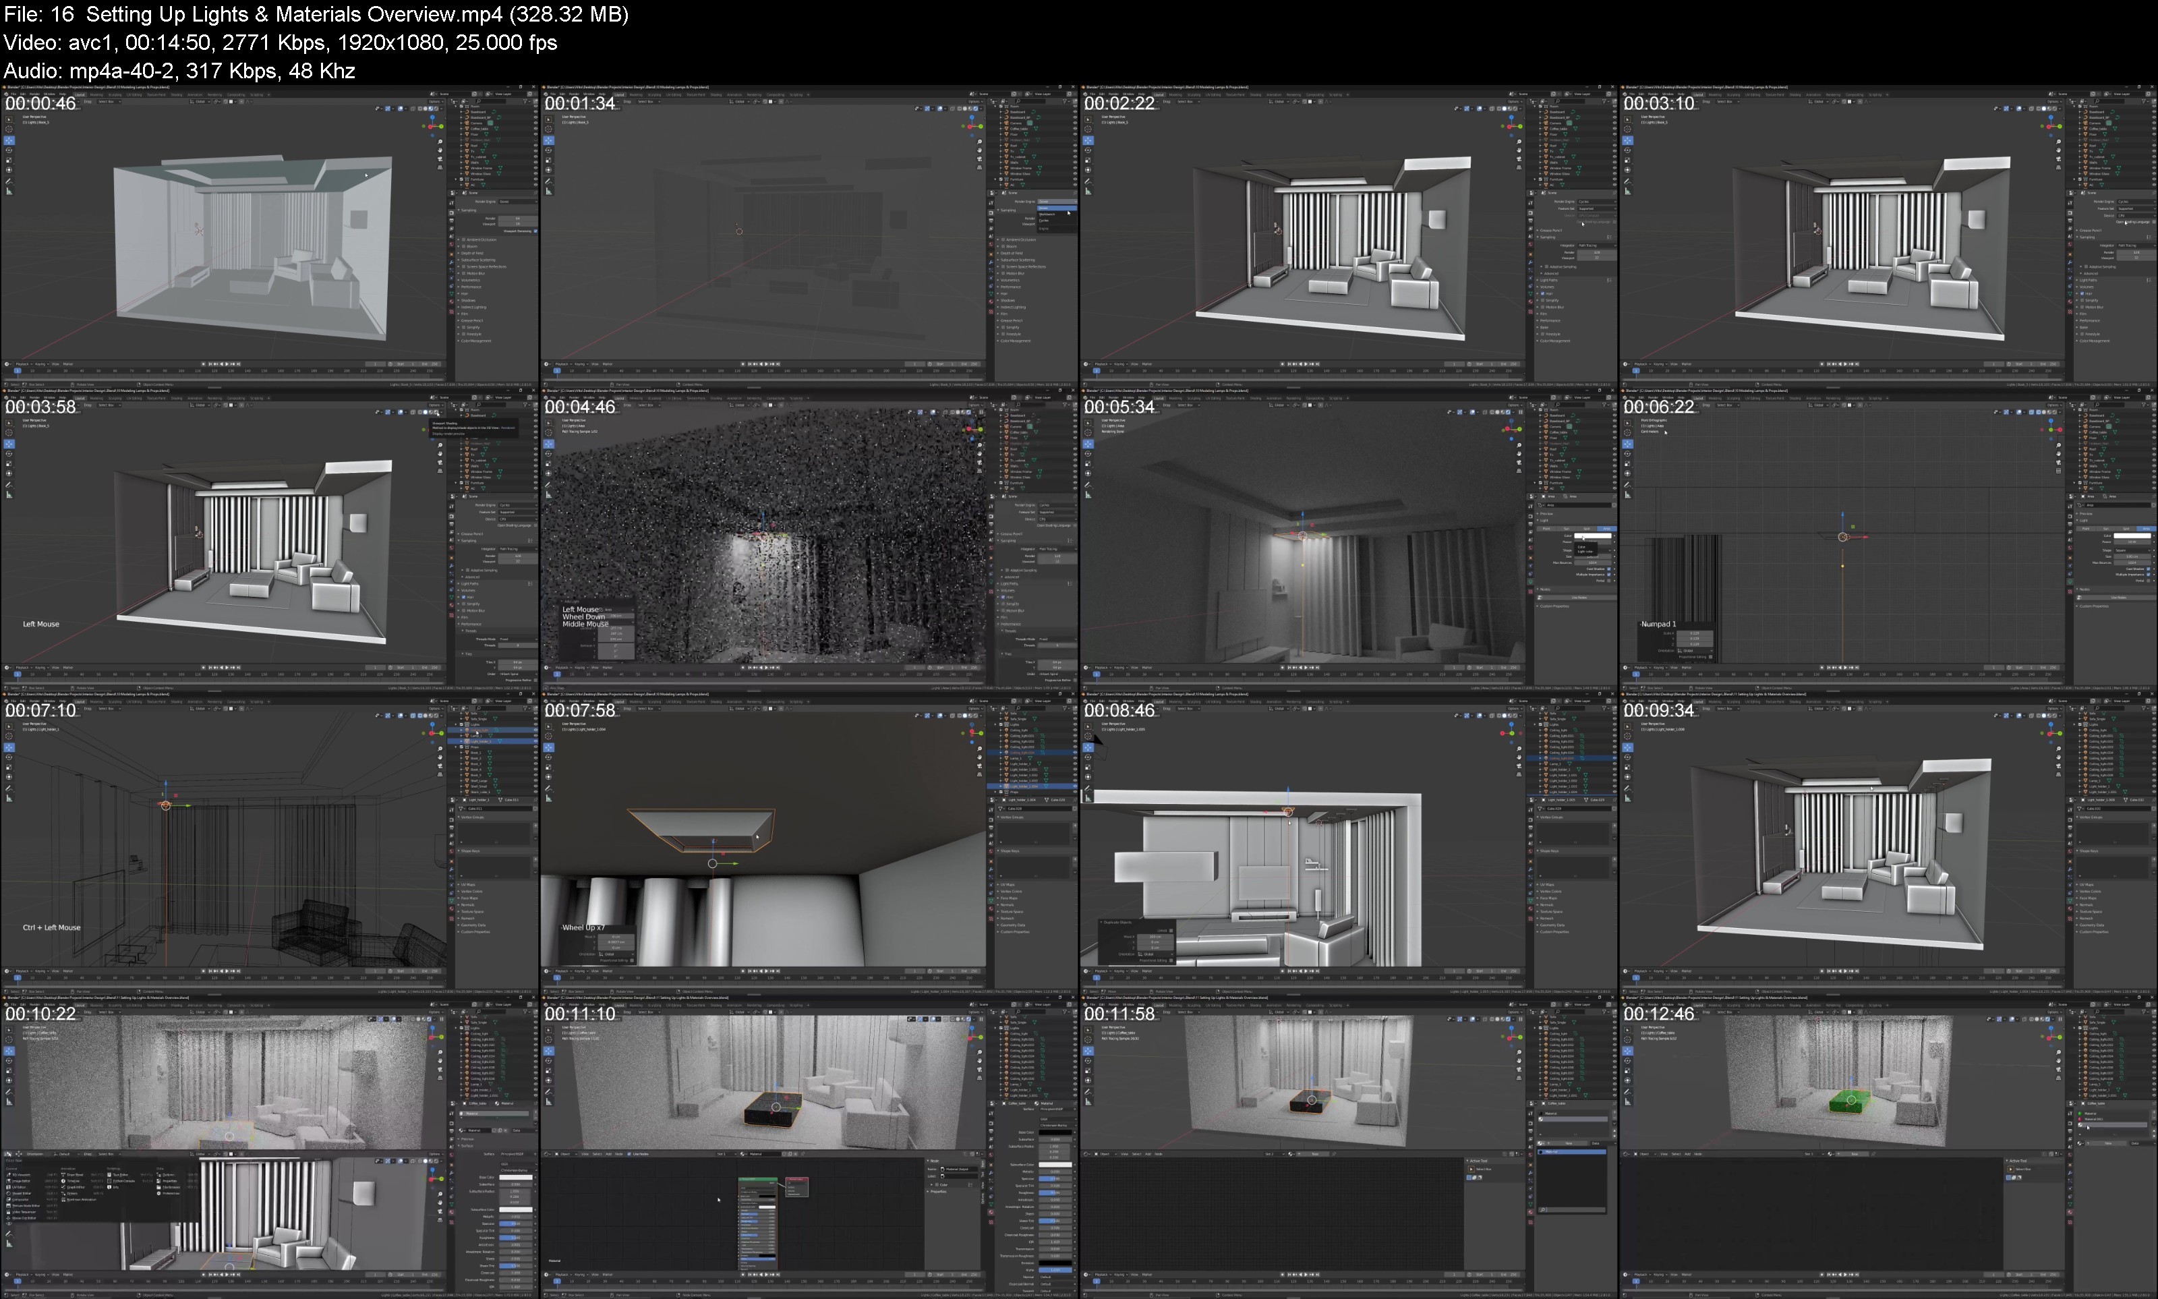
Task: Click Base Color swatch in the 00:10:22 frame
Action: click(517, 1178)
